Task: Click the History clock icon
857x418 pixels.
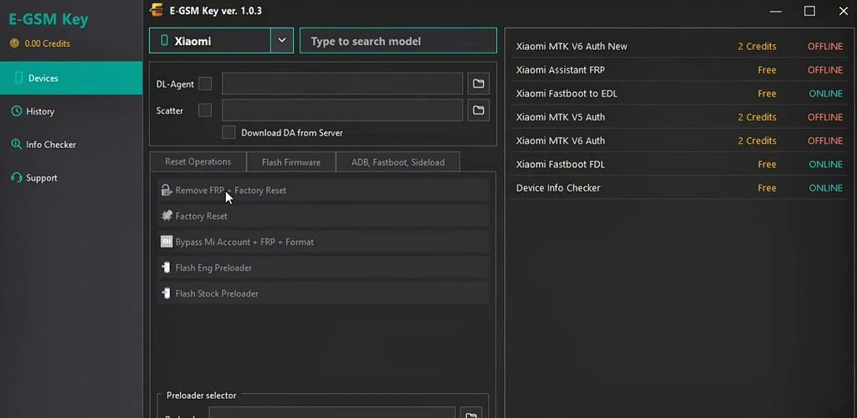Action: (x=17, y=111)
